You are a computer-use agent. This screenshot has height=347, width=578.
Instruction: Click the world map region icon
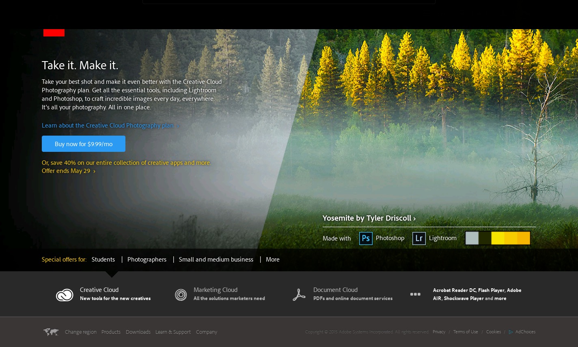[x=51, y=332]
